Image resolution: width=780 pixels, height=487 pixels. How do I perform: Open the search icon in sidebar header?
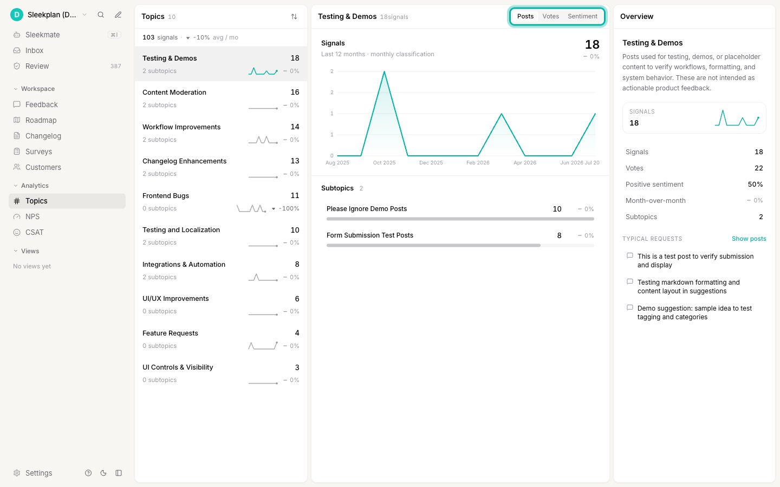pyautogui.click(x=101, y=15)
